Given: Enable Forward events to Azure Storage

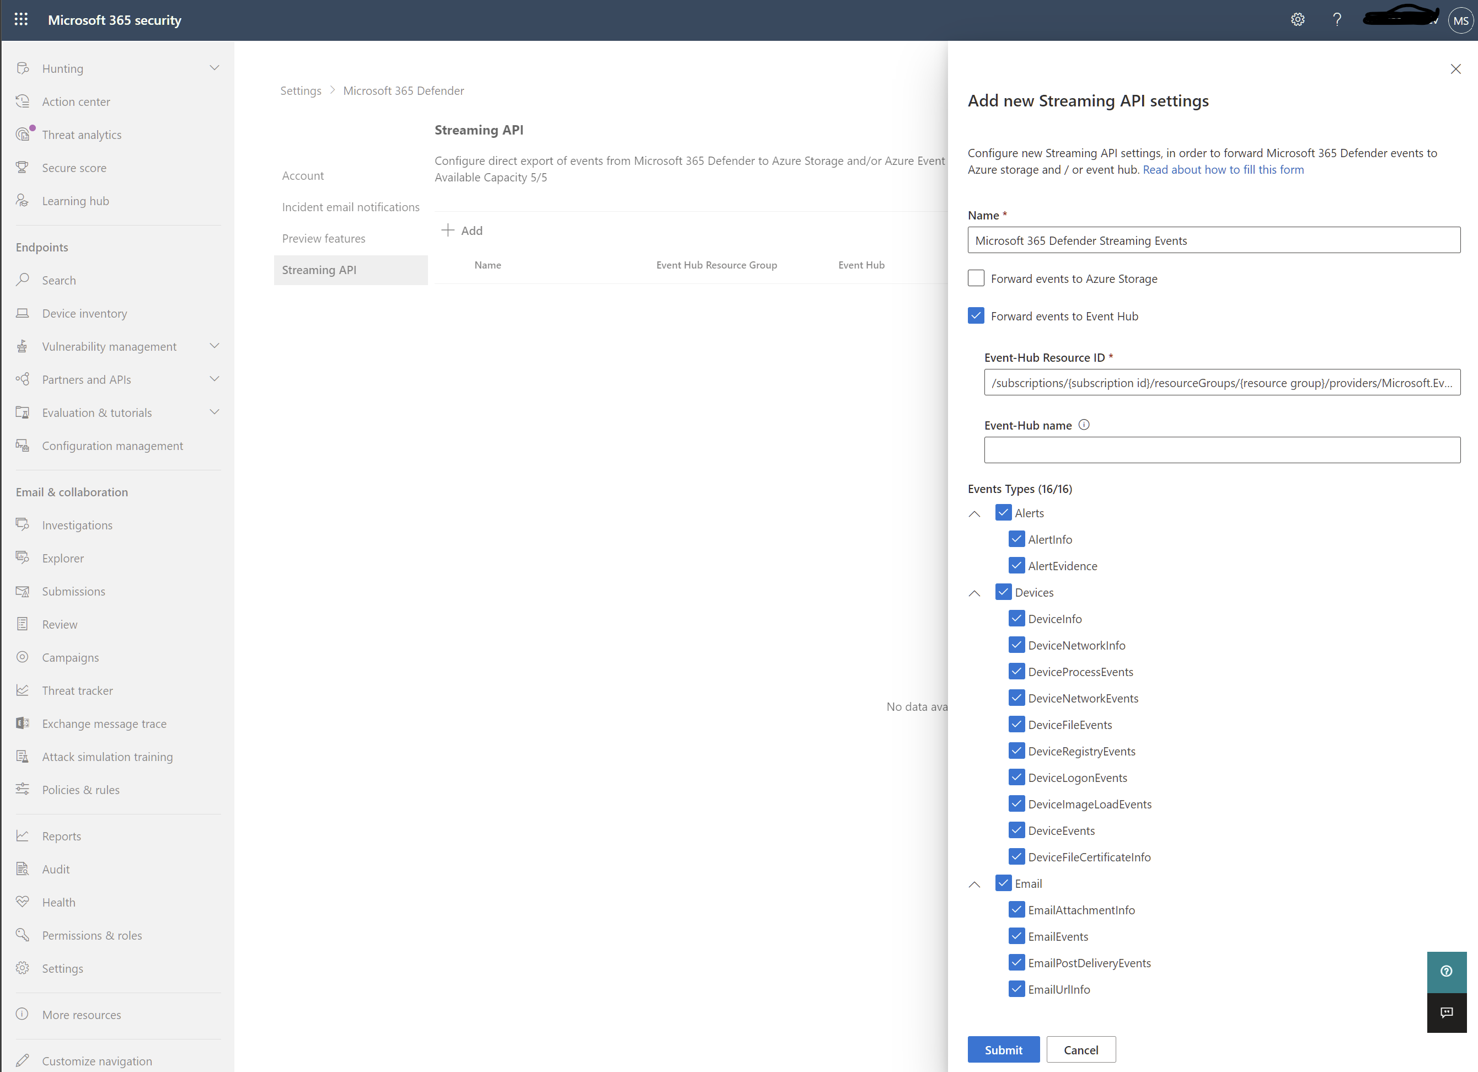Looking at the screenshot, I should click(976, 278).
